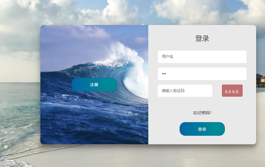Open registration via the 注册 button
The image size is (265, 167).
(94, 85)
